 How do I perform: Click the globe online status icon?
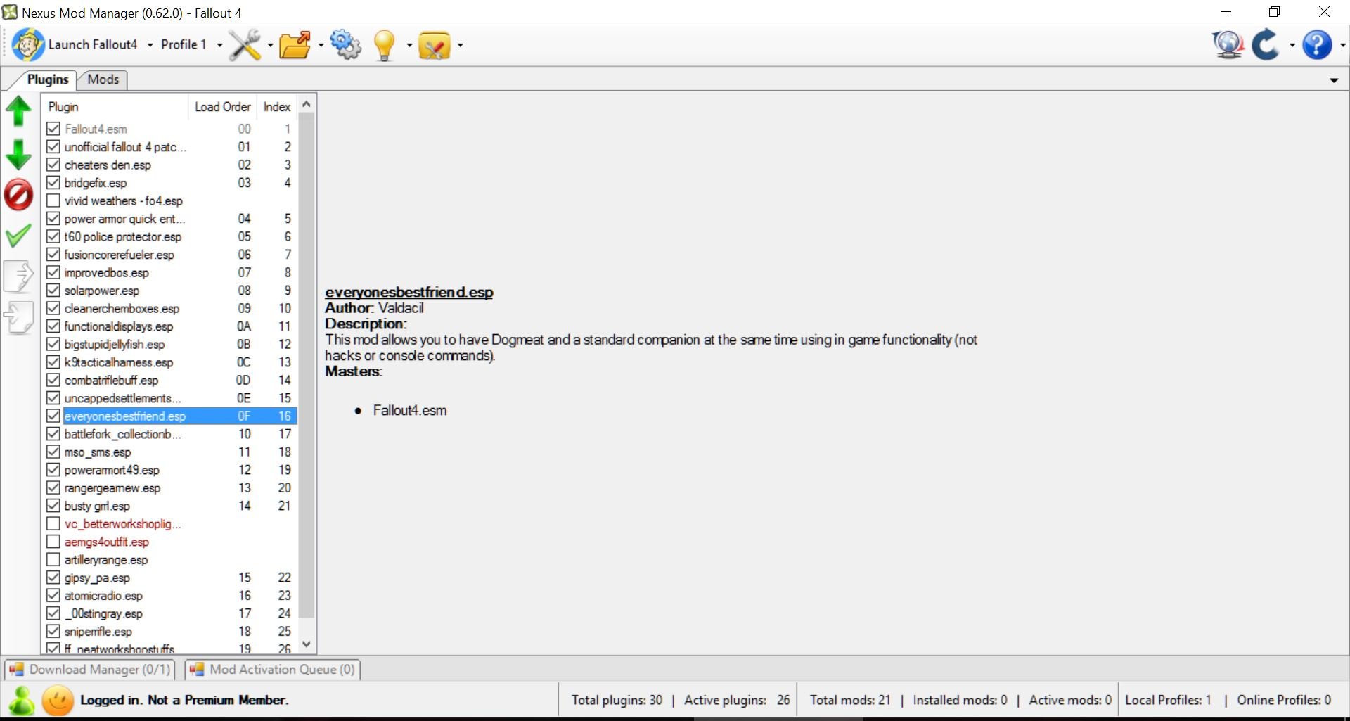pos(1228,45)
